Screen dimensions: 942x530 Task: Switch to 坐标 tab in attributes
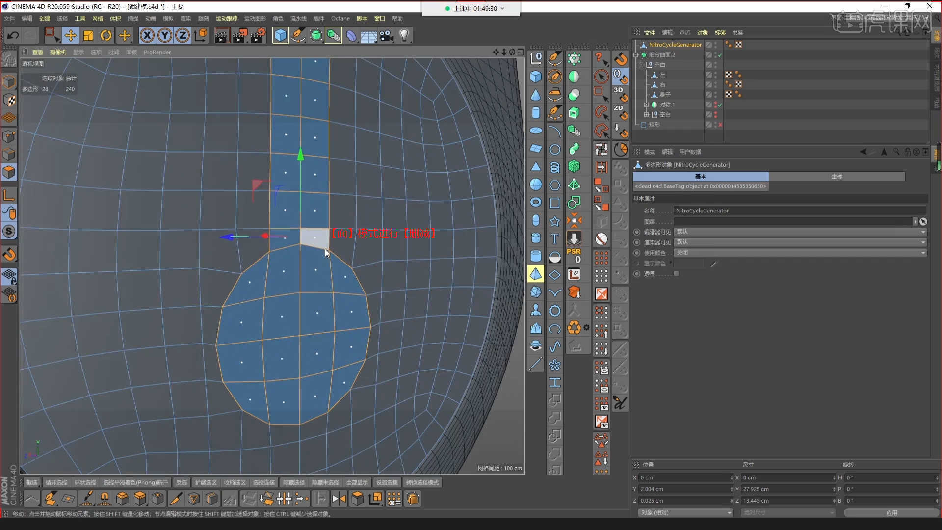point(837,176)
